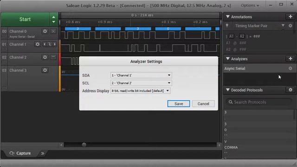
Task: Set trigger edge type on Channel 1
Action: click(x=50, y=45)
